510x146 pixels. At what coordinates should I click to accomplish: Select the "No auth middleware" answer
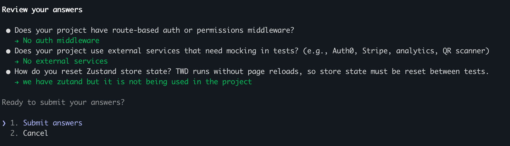[x=61, y=41]
